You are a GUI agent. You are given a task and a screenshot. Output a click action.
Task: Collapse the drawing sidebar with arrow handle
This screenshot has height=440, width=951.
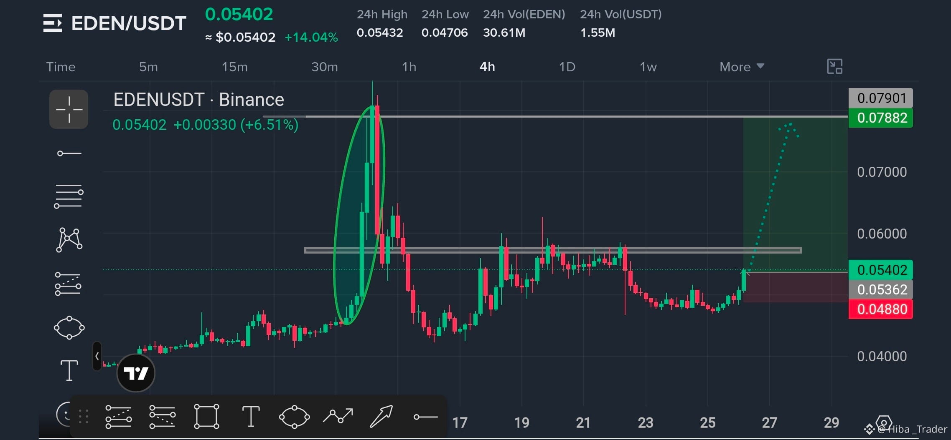pos(97,356)
